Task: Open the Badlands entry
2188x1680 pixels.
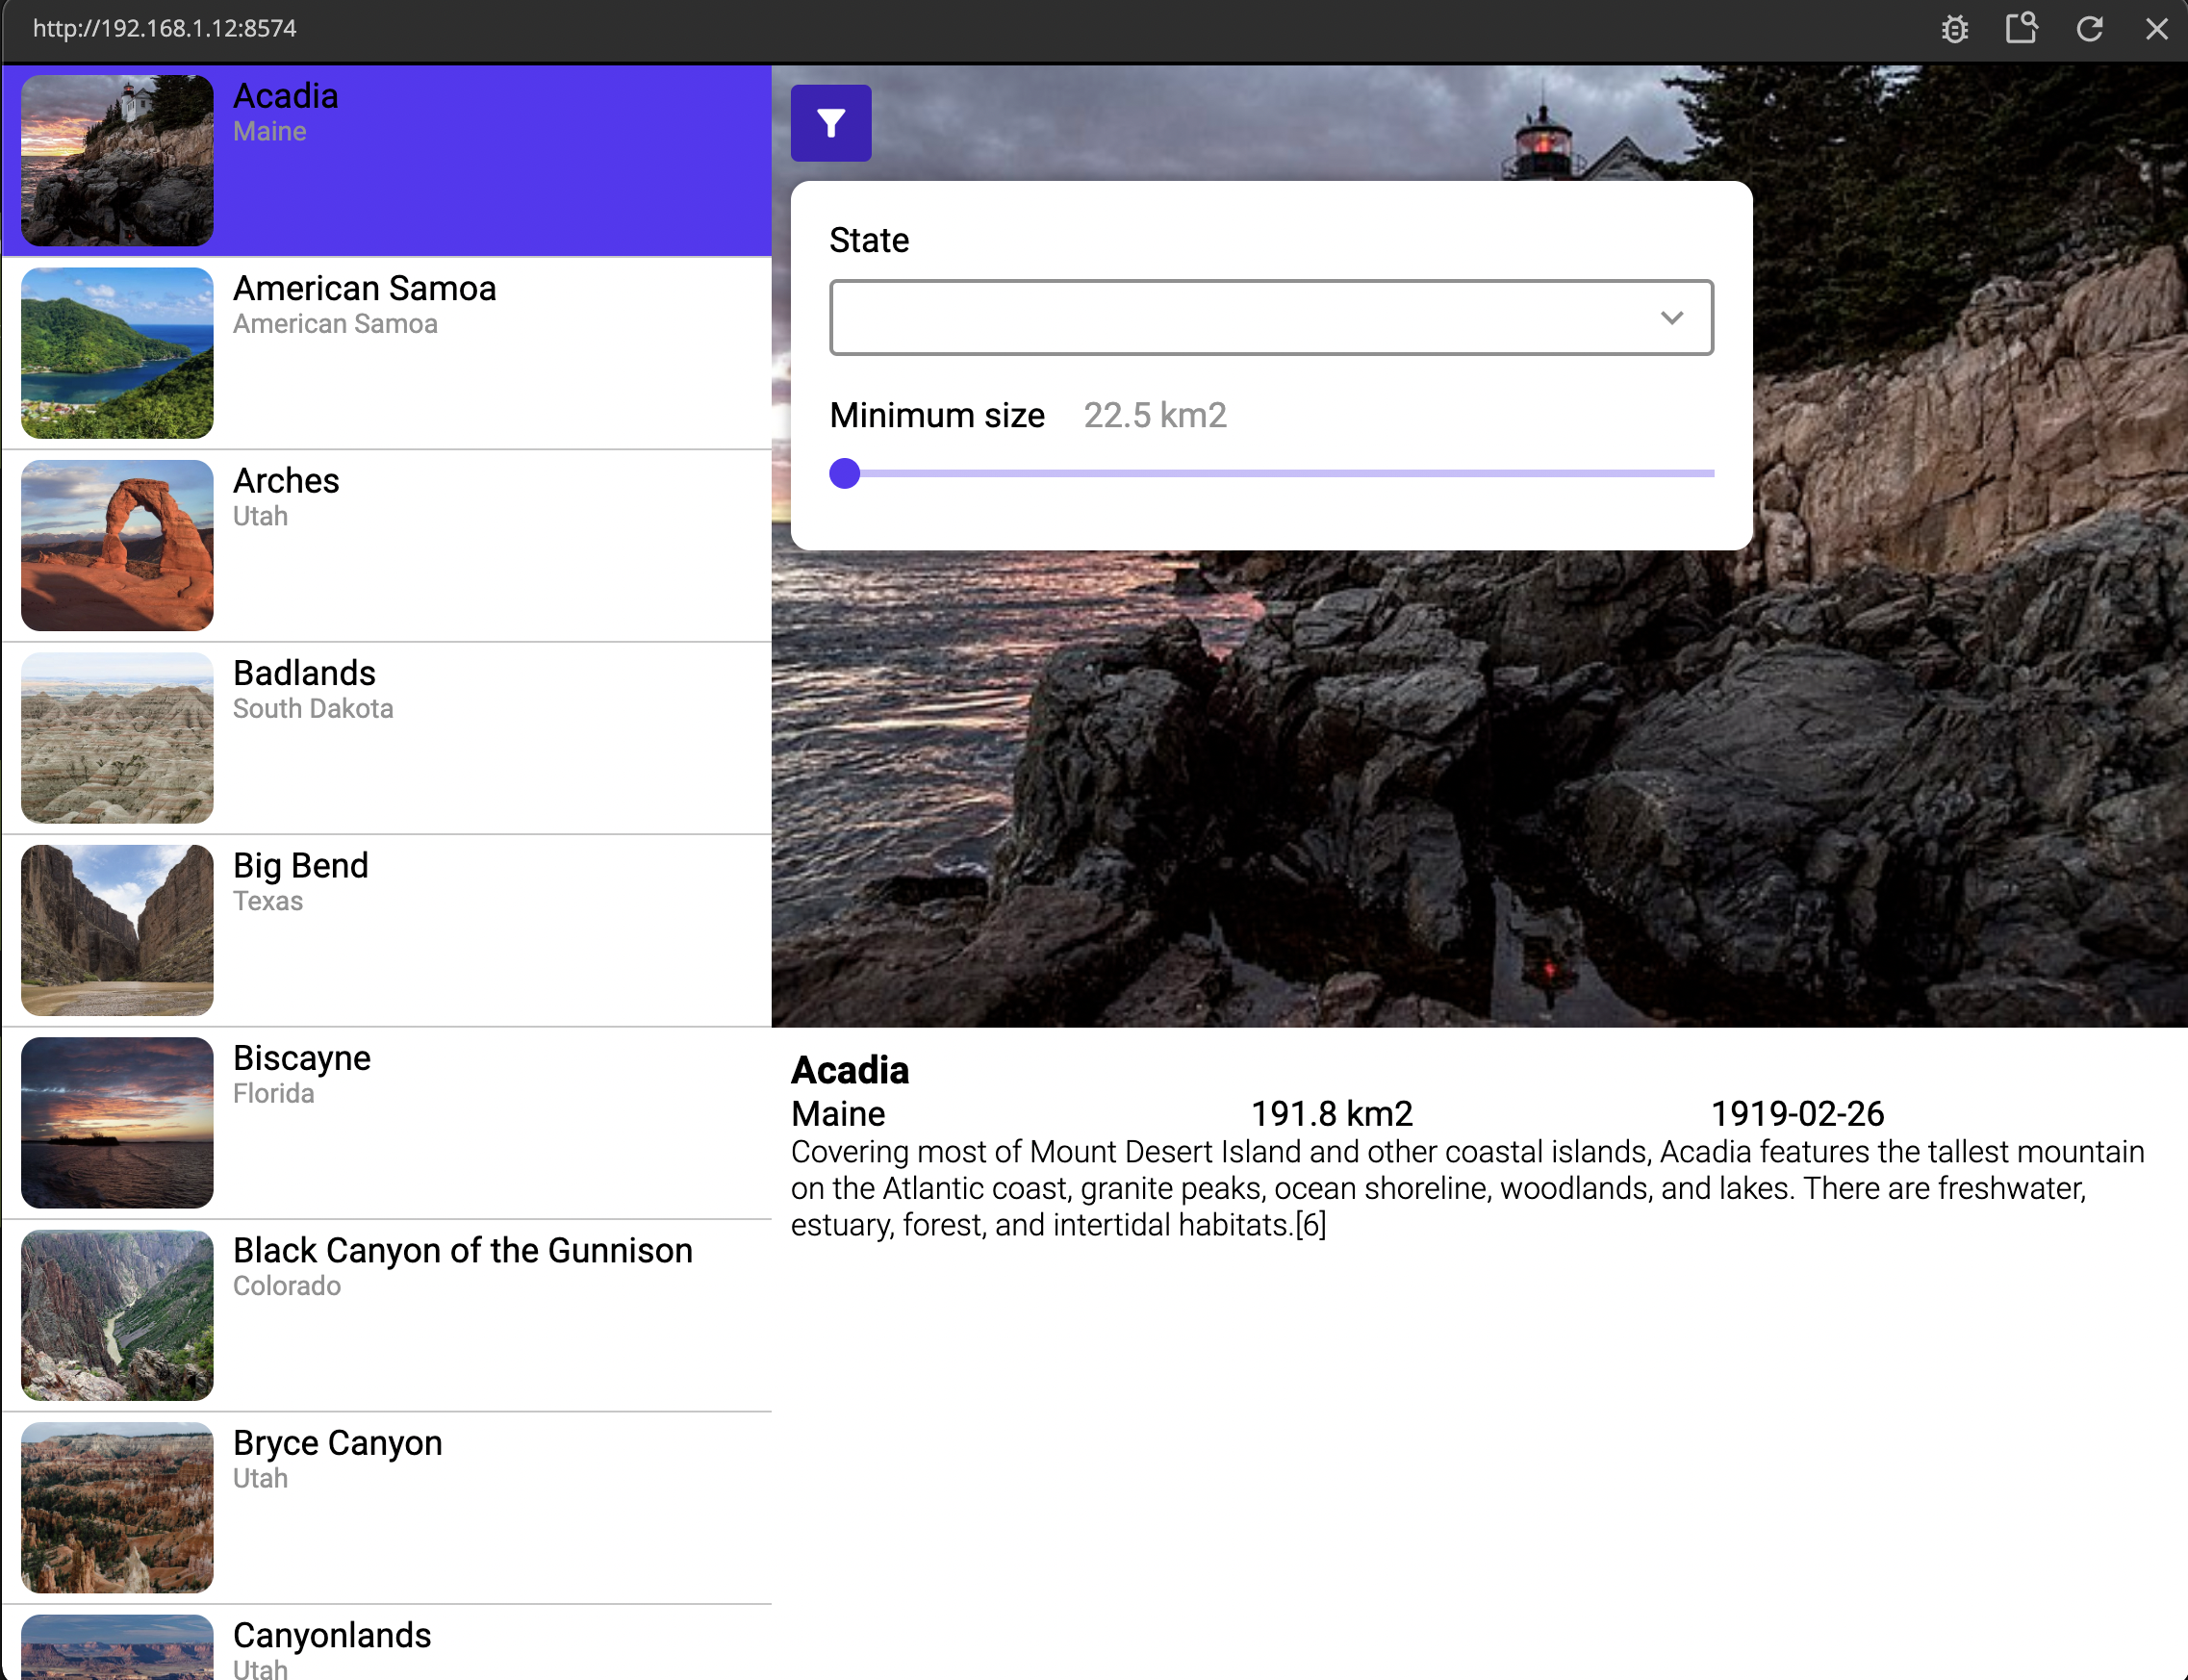Action: 387,738
